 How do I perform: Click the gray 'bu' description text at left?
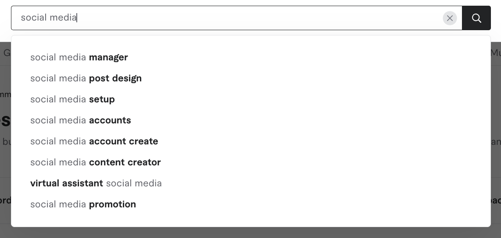tap(6, 142)
